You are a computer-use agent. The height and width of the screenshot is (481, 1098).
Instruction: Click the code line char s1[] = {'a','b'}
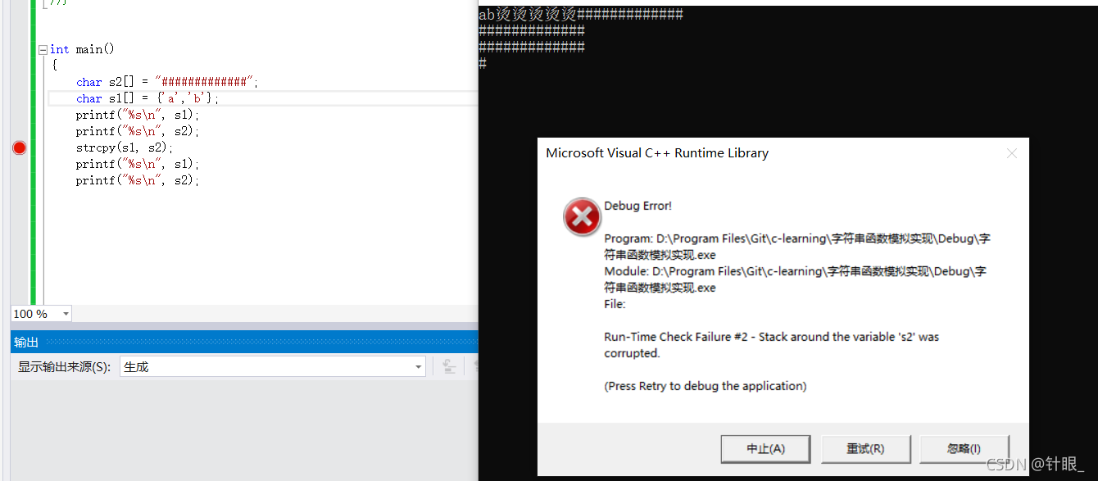pos(148,98)
